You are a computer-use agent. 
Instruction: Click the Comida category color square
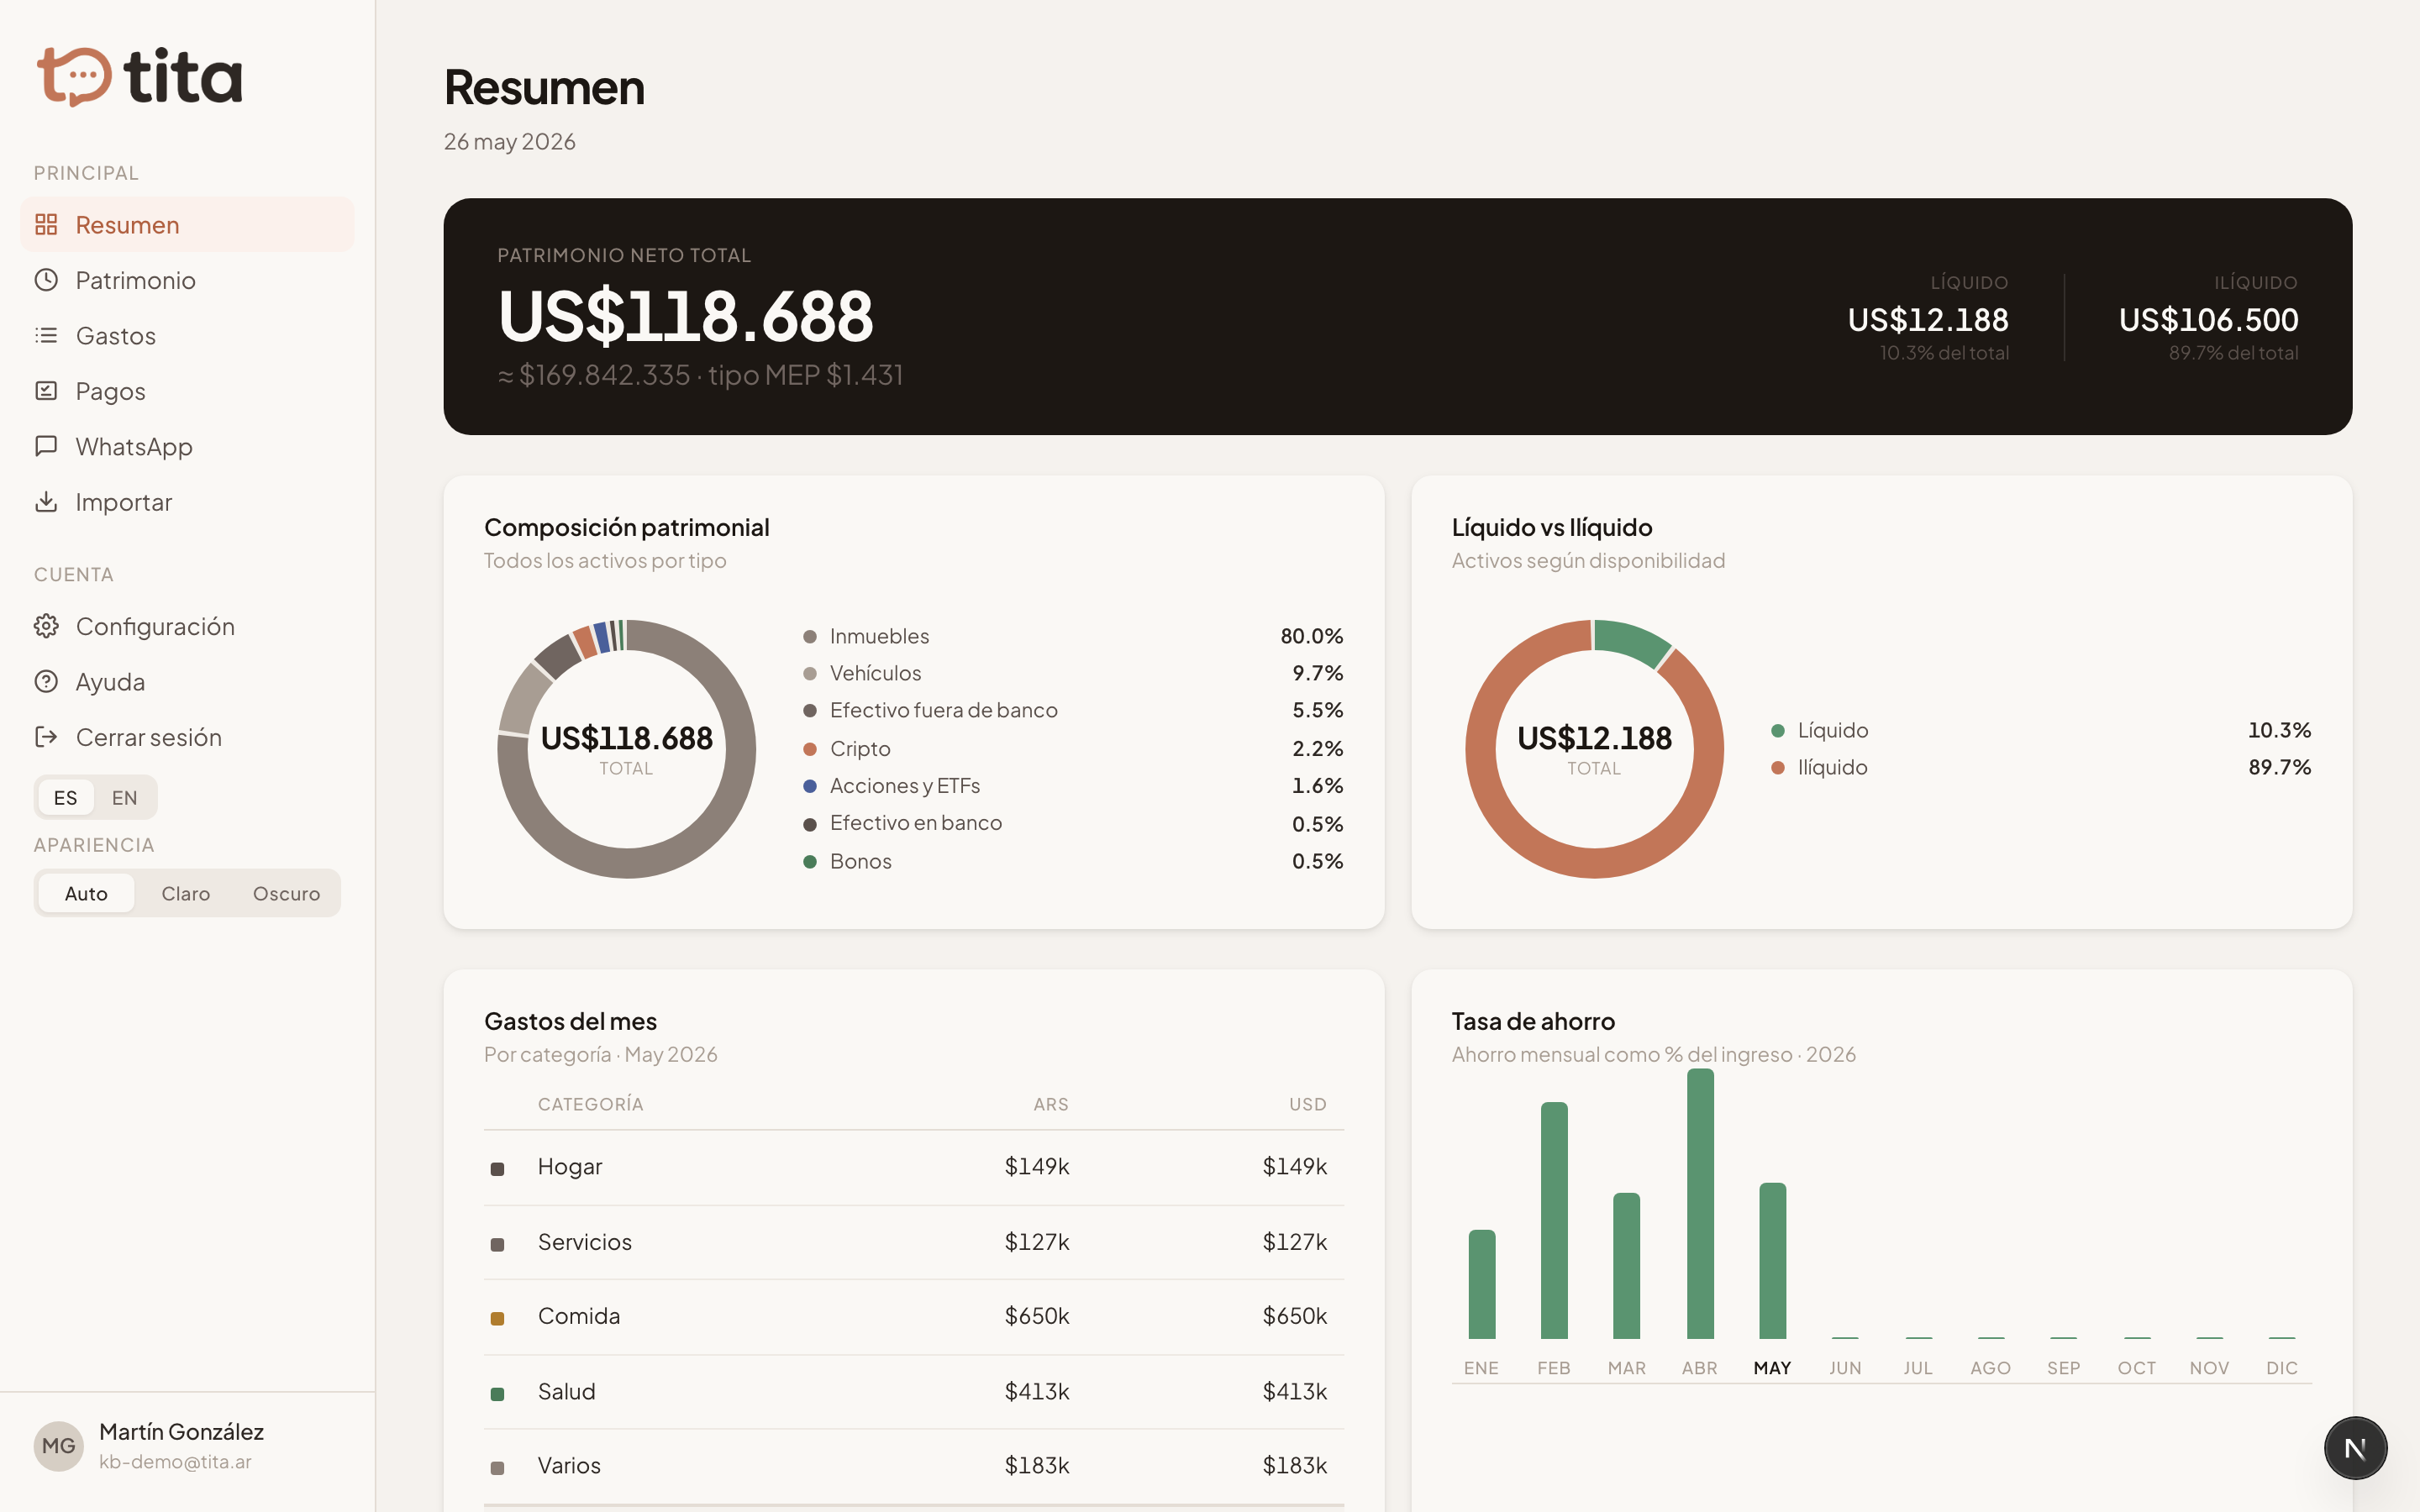point(497,1318)
